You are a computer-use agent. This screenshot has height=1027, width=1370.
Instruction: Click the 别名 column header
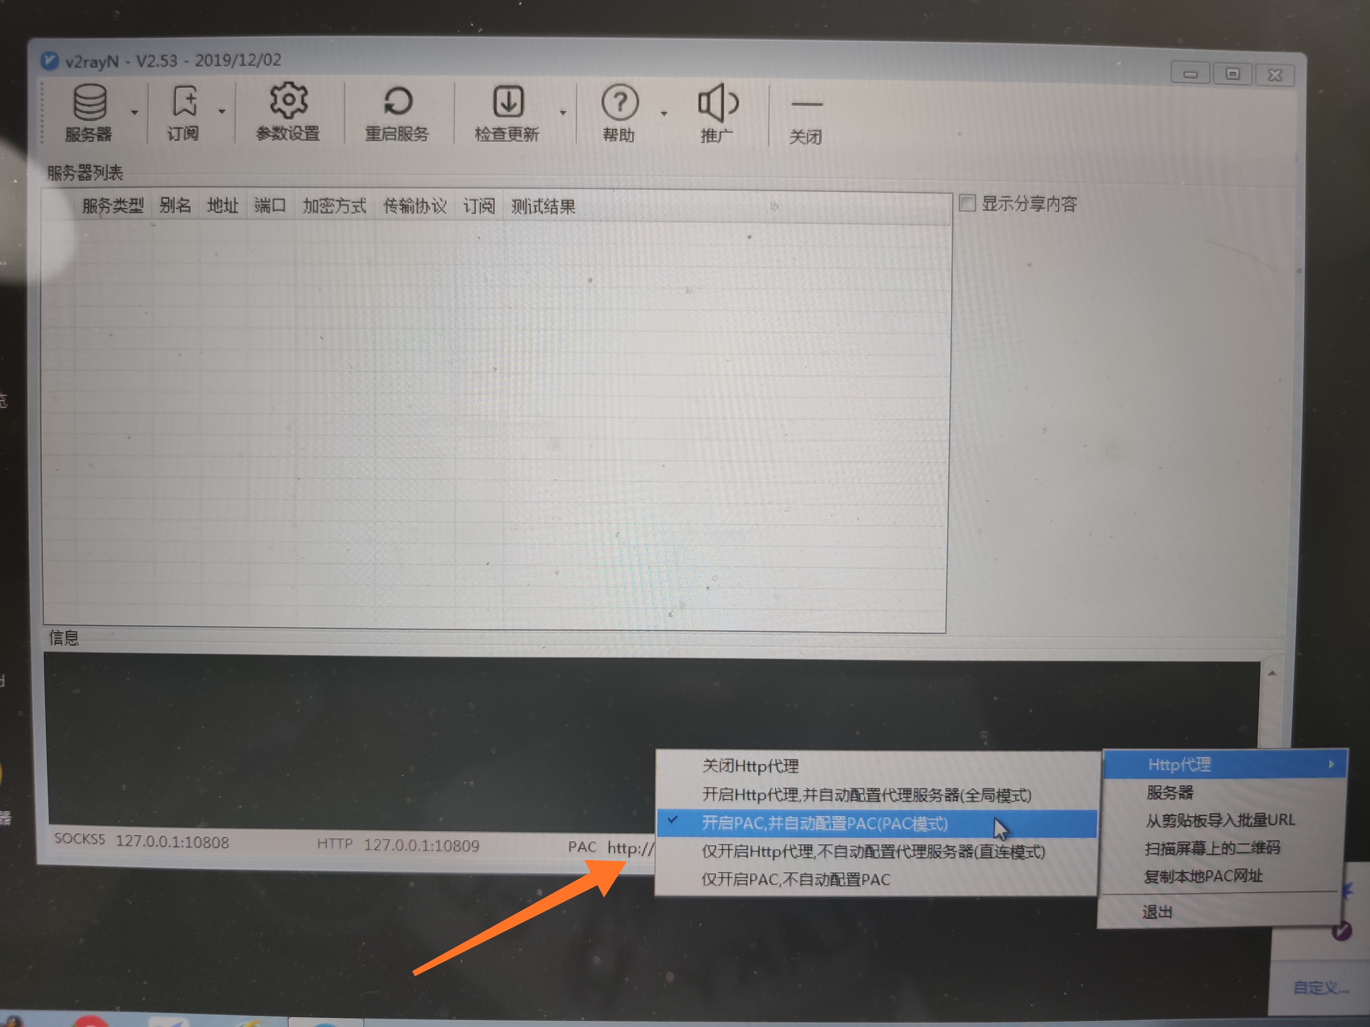pos(175,205)
